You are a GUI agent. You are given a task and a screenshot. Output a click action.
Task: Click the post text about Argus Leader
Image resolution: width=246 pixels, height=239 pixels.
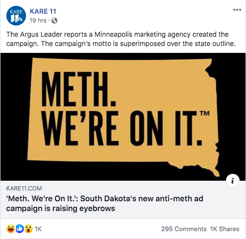121,39
